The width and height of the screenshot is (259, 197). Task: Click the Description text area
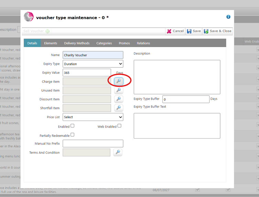point(177,77)
